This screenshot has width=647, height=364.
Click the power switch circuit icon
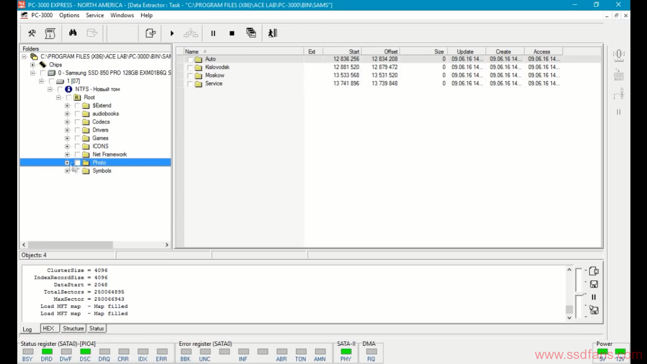[x=619, y=94]
